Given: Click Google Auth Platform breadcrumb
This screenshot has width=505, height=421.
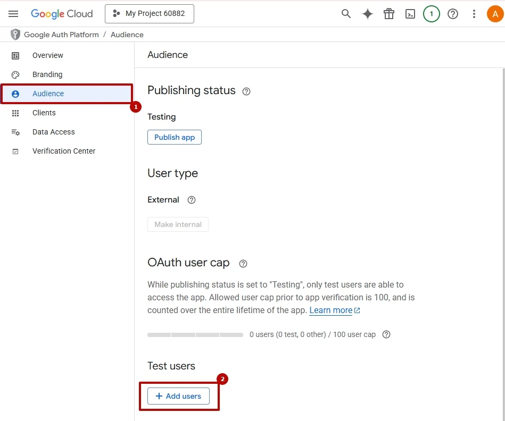Looking at the screenshot, I should 61,35.
